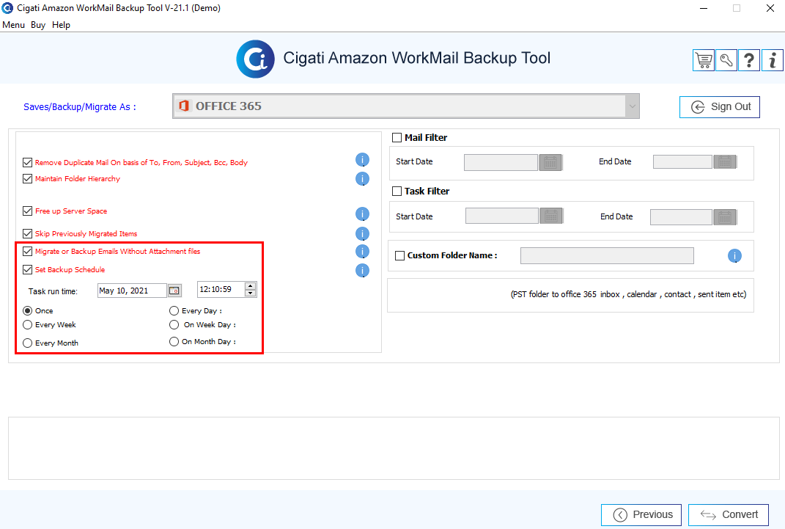Open help with the question mark icon
This screenshot has width=785, height=529.
[x=749, y=60]
